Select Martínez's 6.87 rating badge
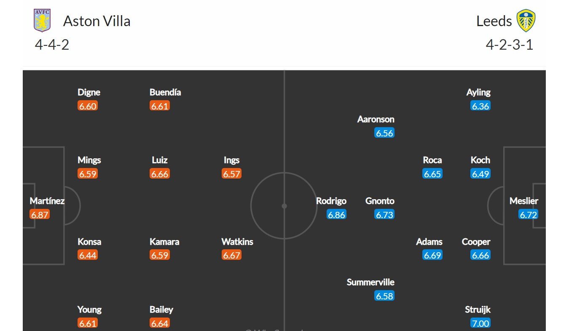 click(40, 214)
